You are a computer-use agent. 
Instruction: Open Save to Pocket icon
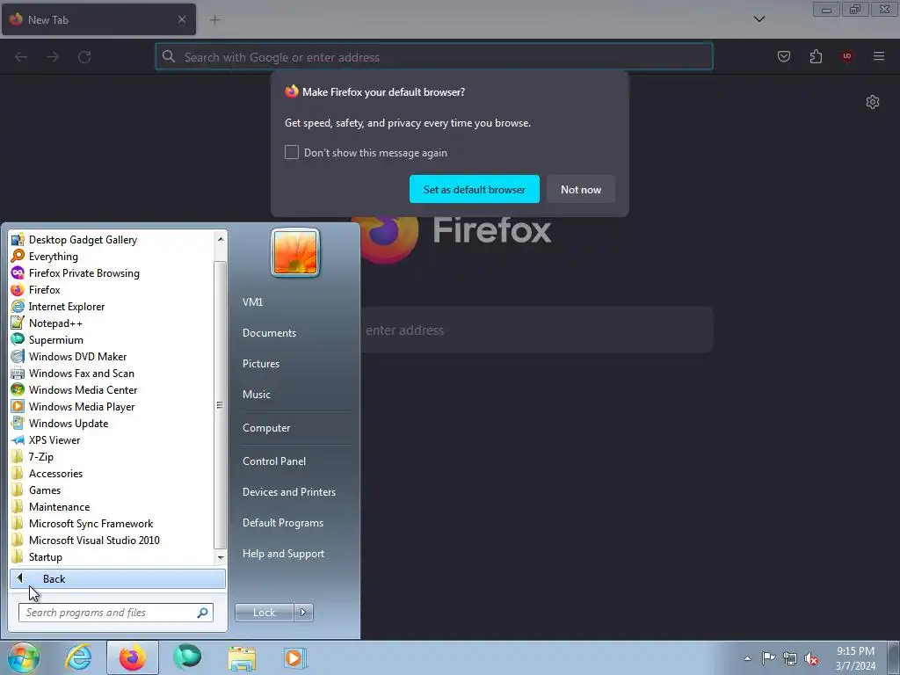784,56
